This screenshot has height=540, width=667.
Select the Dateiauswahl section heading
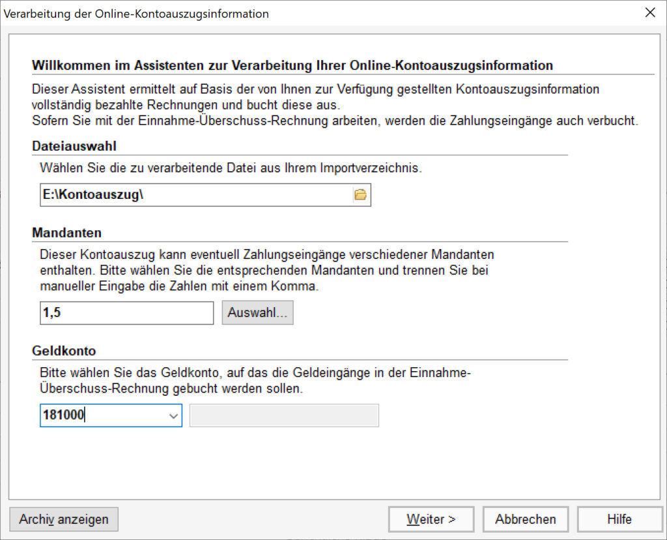tap(74, 147)
